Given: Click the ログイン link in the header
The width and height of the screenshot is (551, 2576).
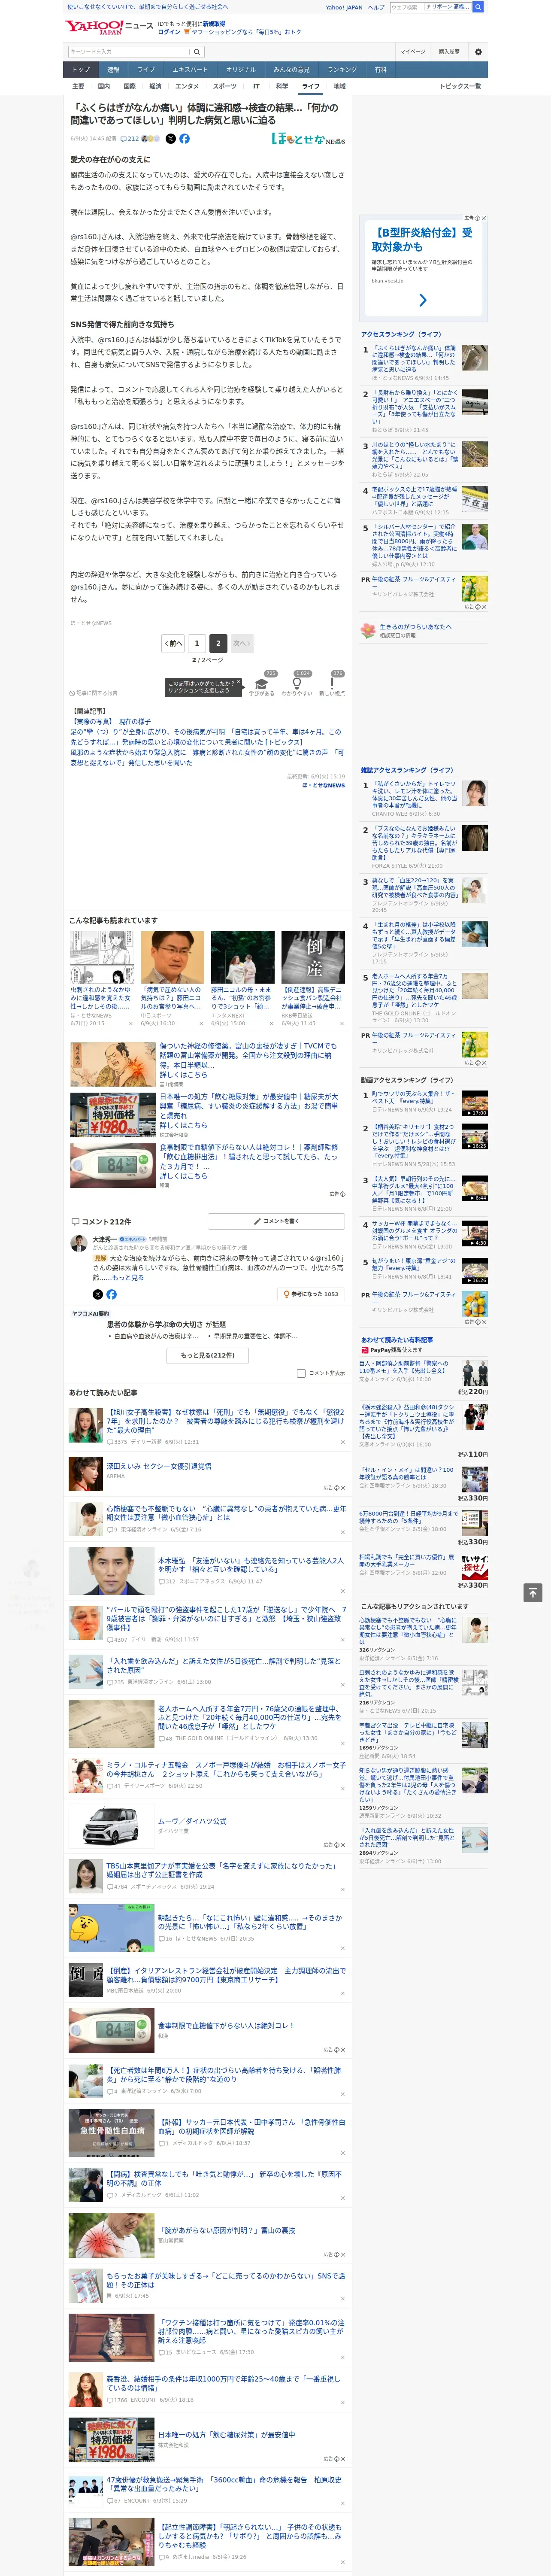Looking at the screenshot, I should click(x=169, y=32).
